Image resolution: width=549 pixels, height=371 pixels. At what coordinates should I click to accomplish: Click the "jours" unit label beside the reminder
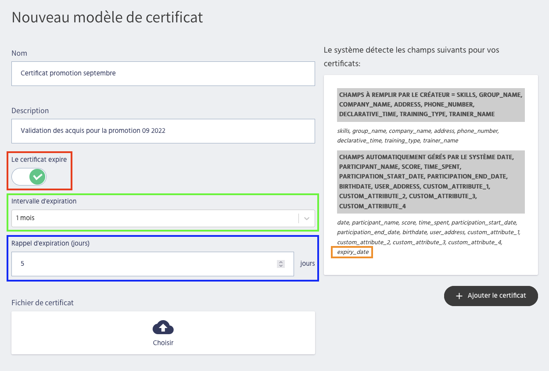point(307,264)
